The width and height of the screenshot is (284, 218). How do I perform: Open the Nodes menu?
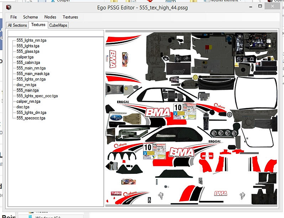[x=50, y=17]
